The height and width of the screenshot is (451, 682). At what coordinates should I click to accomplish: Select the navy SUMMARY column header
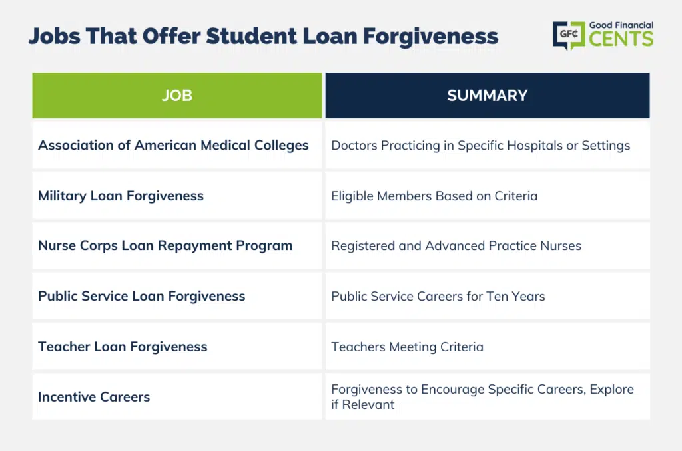tap(488, 95)
